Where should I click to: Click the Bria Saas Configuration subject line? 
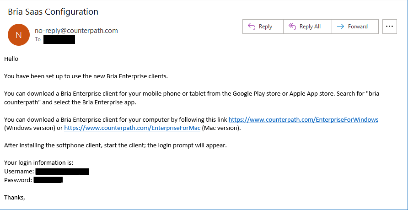click(x=53, y=12)
